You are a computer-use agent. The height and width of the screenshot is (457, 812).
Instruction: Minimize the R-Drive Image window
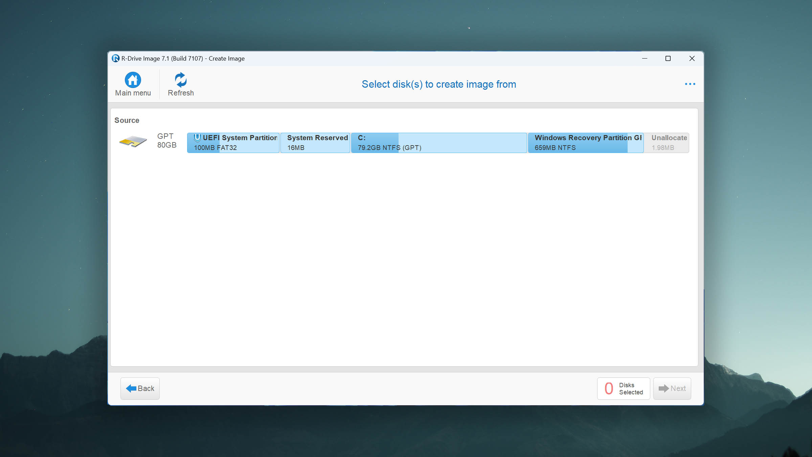click(x=645, y=59)
